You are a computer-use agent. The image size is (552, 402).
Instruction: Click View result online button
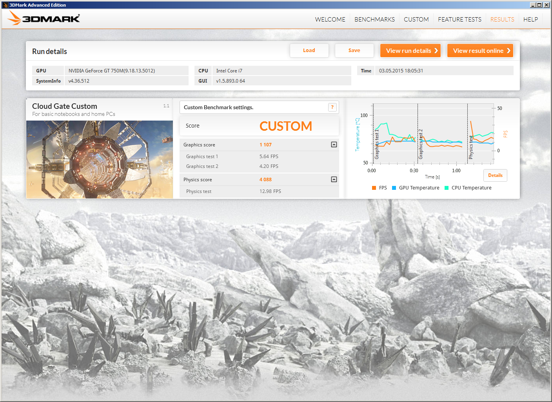point(480,50)
